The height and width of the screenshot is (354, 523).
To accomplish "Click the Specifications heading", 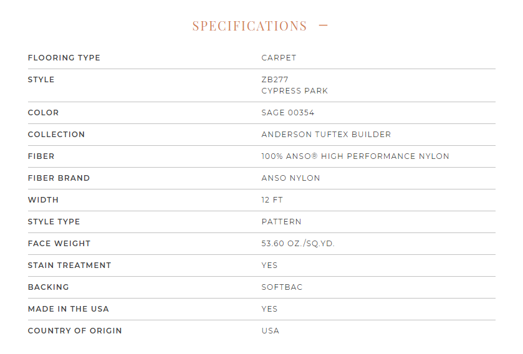I will 249,26.
